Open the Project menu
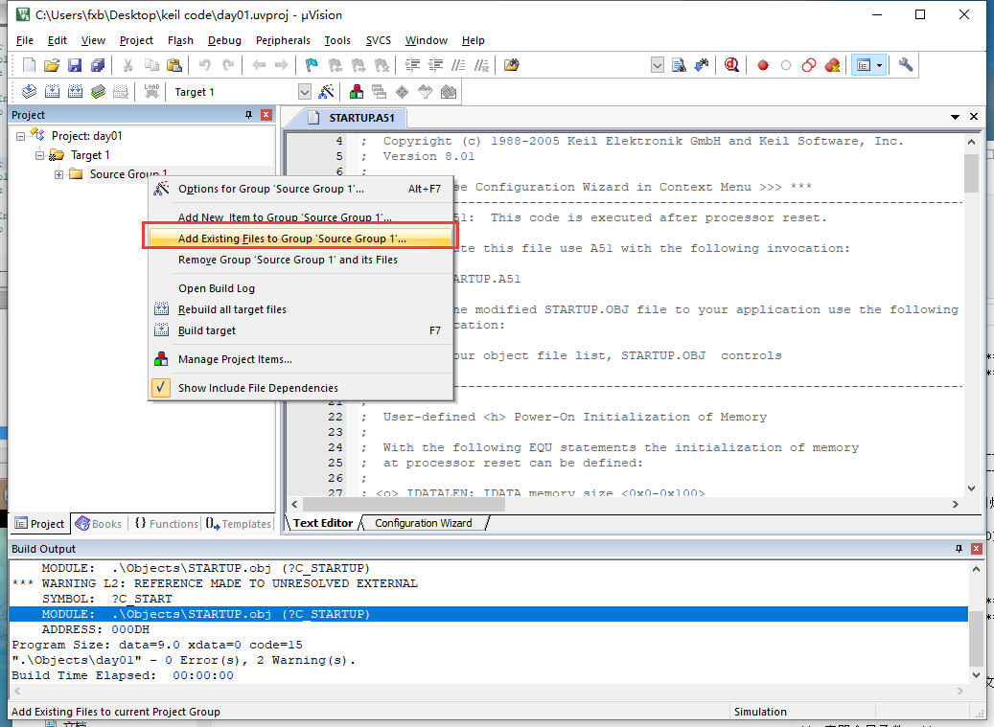This screenshot has width=994, height=727. 136,40
